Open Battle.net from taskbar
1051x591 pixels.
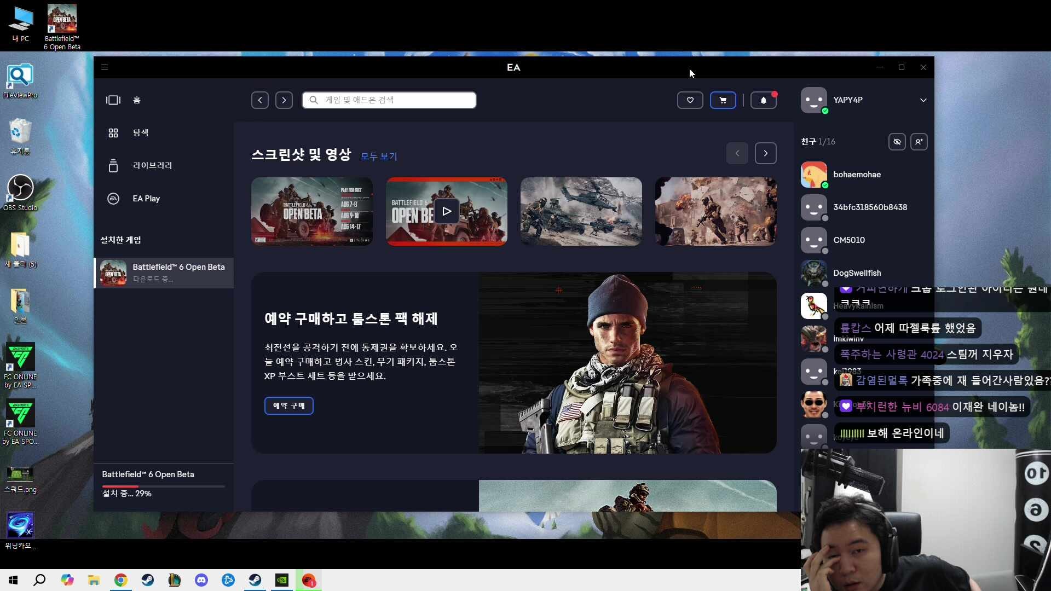[228, 580]
